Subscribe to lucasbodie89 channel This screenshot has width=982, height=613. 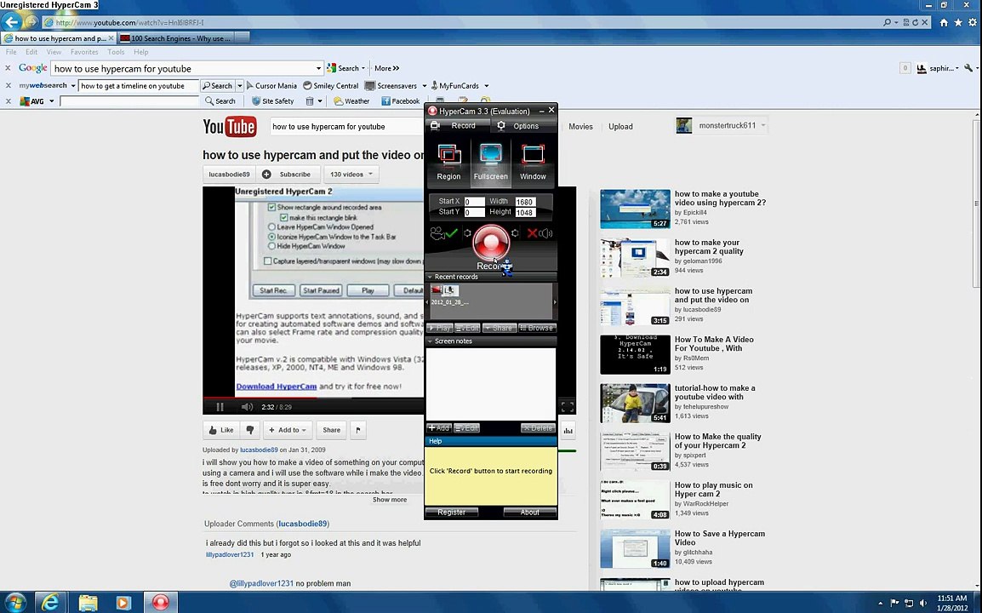pos(288,175)
